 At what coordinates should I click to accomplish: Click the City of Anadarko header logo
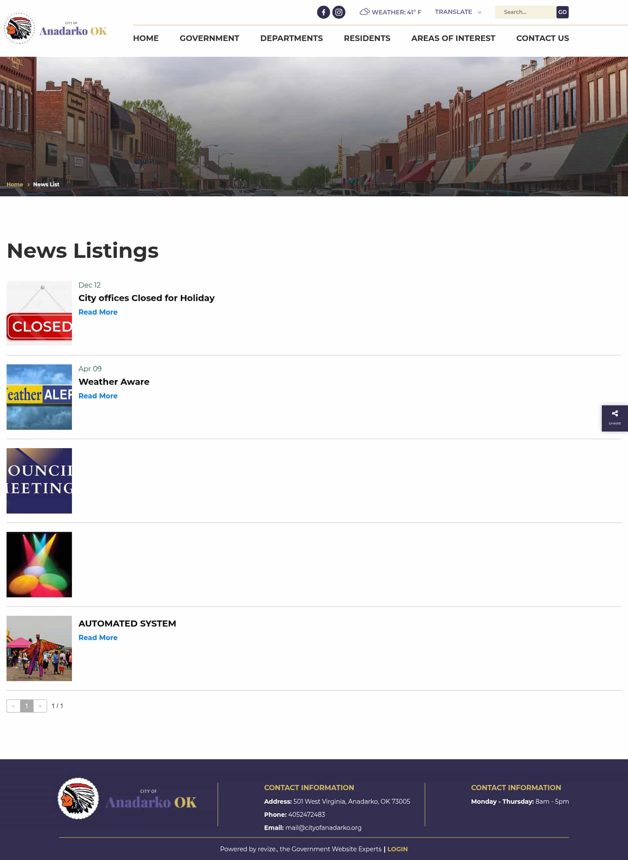click(x=55, y=29)
